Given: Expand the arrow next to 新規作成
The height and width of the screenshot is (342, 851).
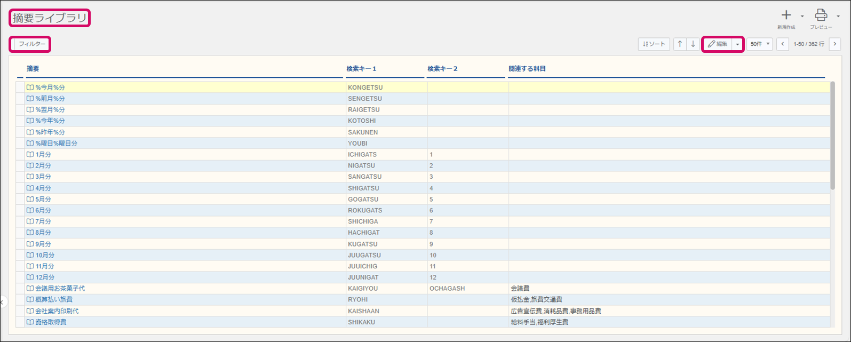Looking at the screenshot, I should pyautogui.click(x=802, y=16).
